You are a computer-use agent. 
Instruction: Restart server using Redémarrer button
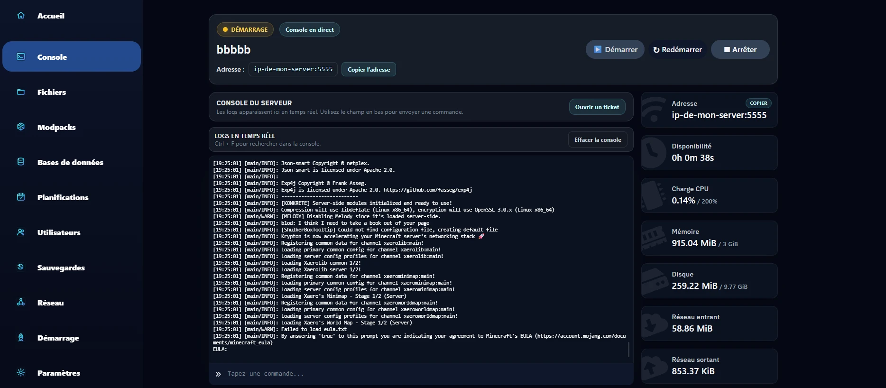click(x=677, y=49)
